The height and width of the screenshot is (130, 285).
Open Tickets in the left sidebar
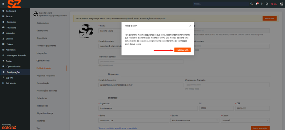click(x=9, y=44)
